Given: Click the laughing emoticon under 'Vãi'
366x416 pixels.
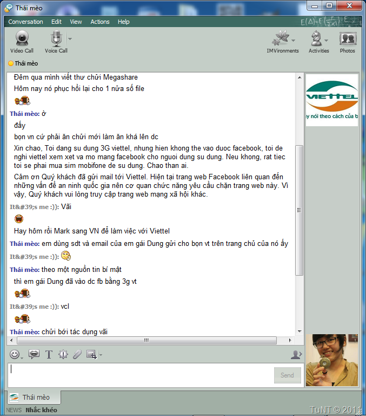Looking at the screenshot, I should [19, 219].
